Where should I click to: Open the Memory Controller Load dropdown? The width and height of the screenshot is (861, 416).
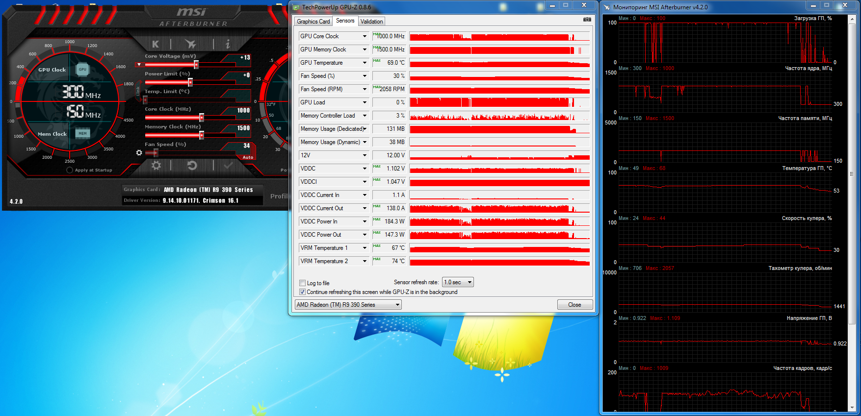click(x=365, y=116)
